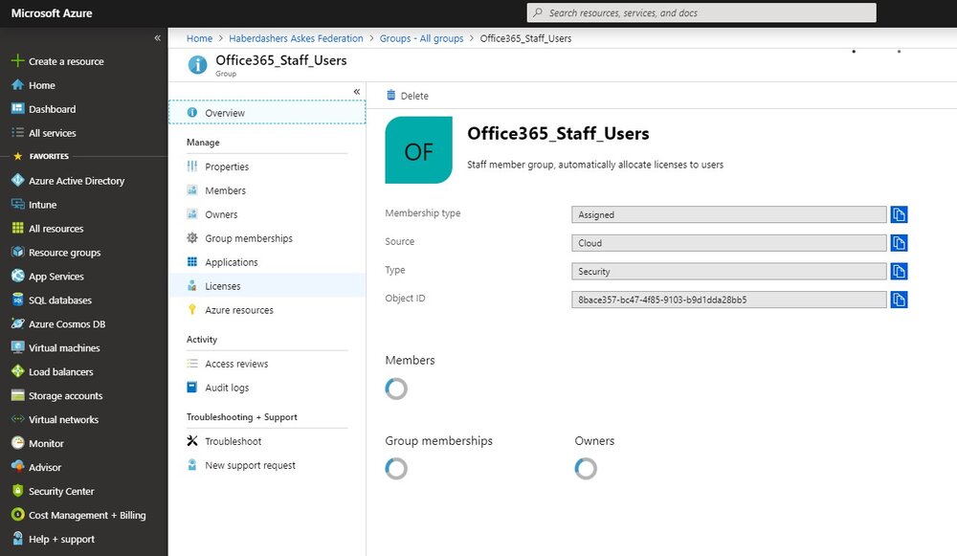The height and width of the screenshot is (556, 957).
Task: Open the All resources grid icon
Action: [x=17, y=229]
